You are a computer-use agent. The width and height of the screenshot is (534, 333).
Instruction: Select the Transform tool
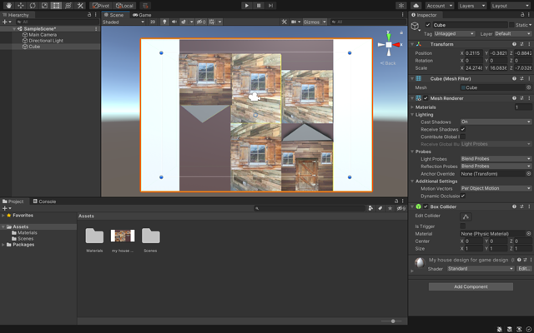click(68, 6)
